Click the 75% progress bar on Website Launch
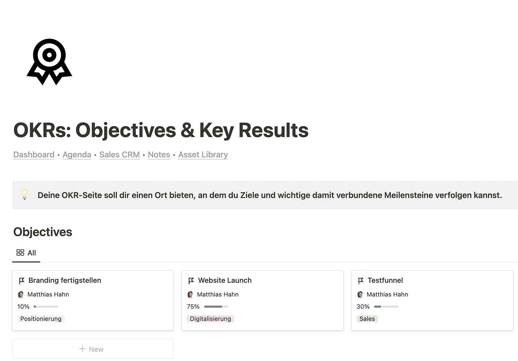 216,307
